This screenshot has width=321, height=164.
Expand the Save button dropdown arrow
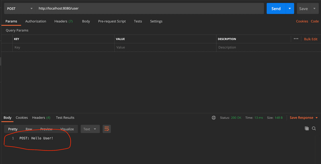[314, 9]
